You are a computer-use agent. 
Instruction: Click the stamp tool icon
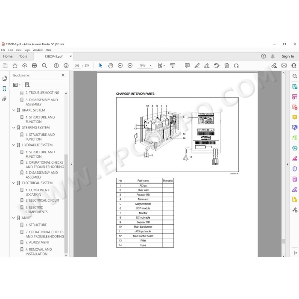click(217, 66)
